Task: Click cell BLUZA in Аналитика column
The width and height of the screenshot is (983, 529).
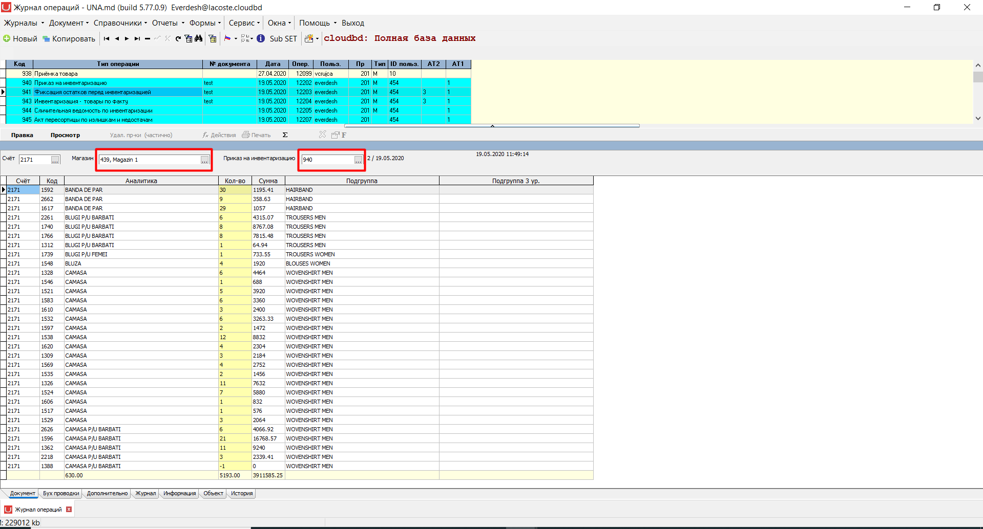Action: coord(141,263)
